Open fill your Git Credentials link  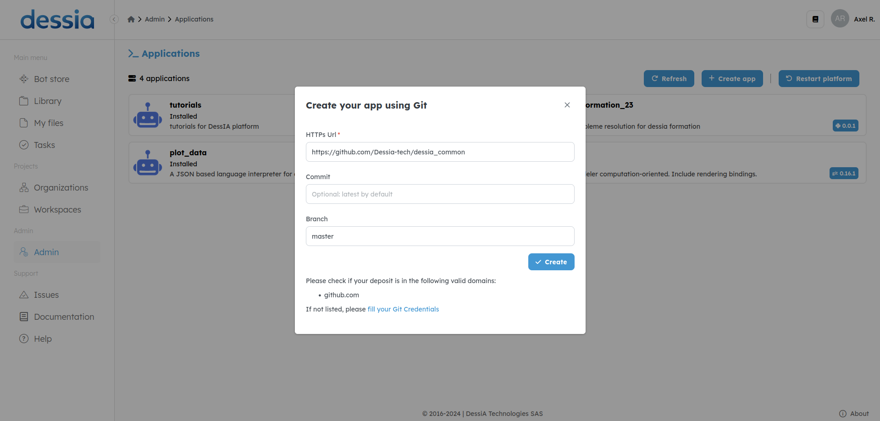tap(403, 309)
